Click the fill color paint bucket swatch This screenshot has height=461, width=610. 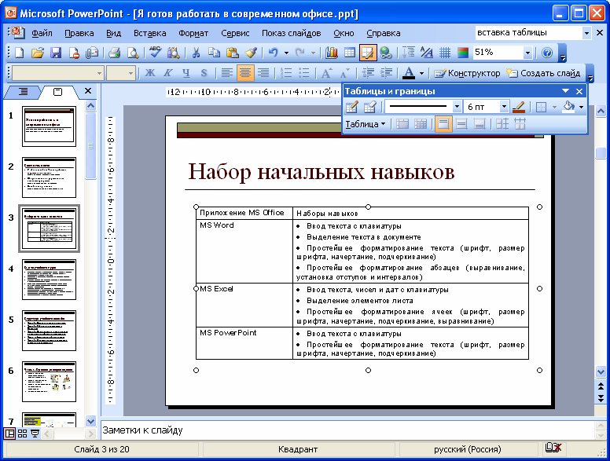click(569, 107)
